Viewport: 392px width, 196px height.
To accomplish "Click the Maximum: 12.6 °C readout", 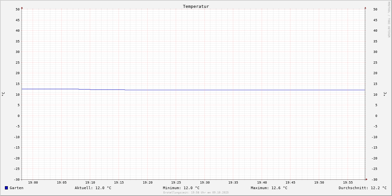I will 269,188.
